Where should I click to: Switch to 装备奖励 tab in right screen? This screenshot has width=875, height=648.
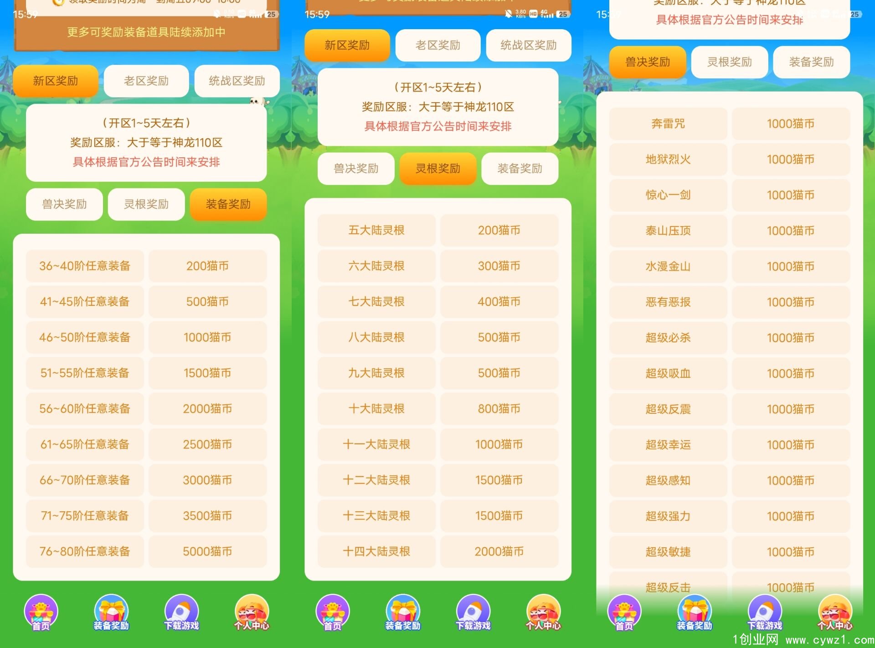812,62
